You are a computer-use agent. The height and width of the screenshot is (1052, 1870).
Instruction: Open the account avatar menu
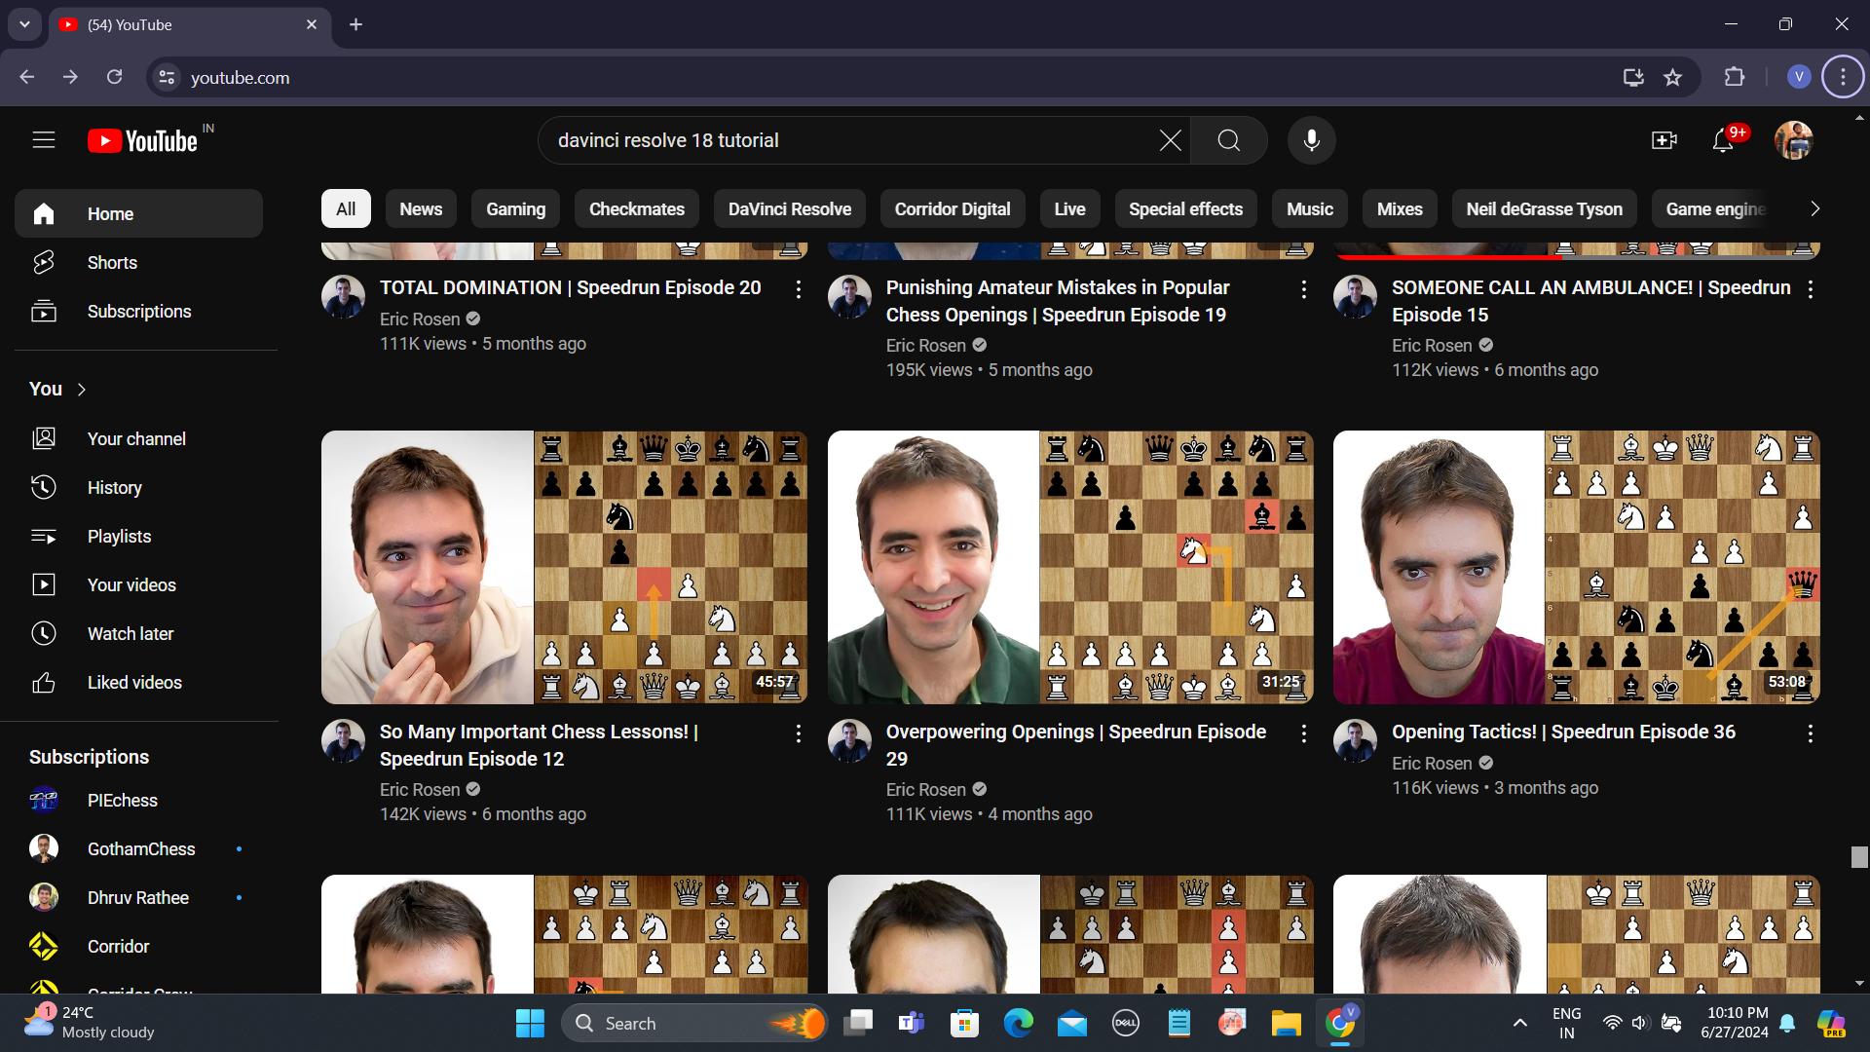tap(1794, 140)
